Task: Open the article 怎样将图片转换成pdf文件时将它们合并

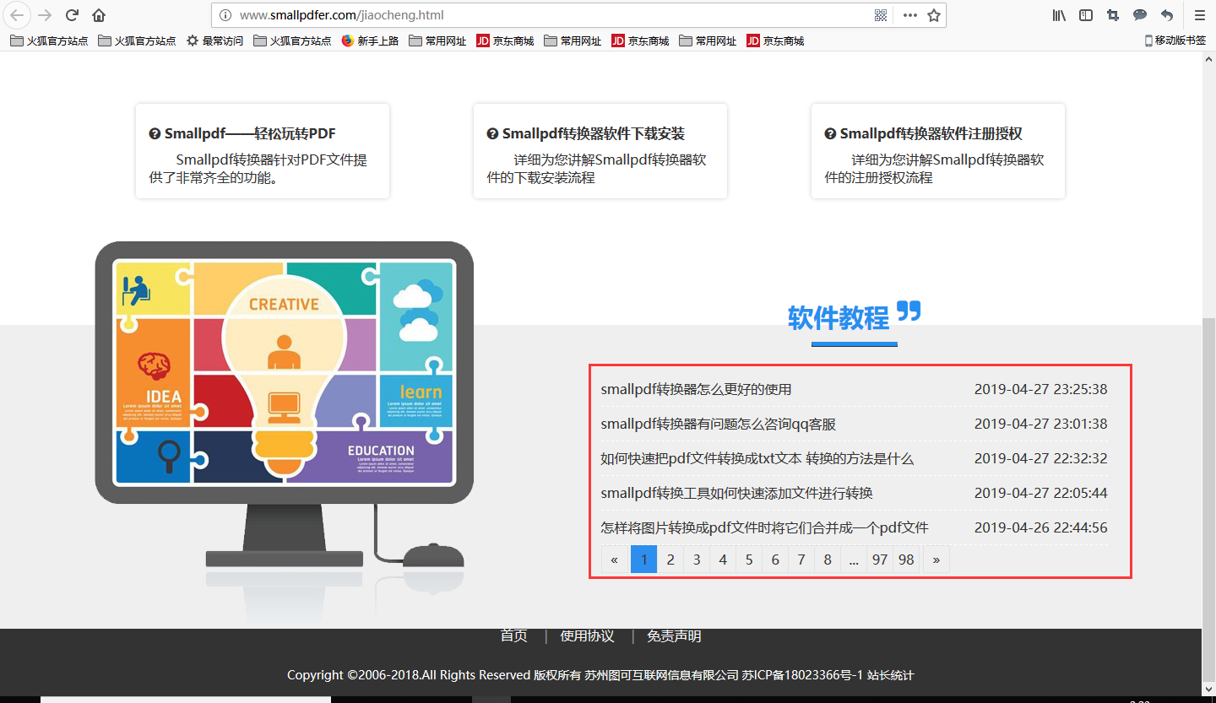Action: [x=764, y=527]
